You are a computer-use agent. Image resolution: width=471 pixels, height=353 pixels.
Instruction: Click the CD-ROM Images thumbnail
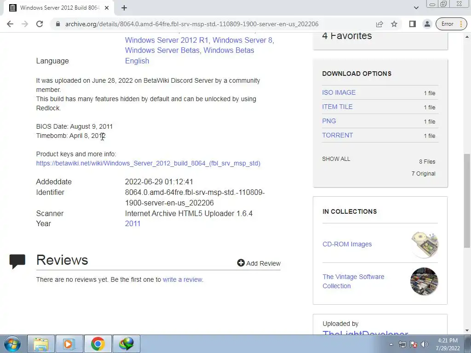click(x=424, y=244)
